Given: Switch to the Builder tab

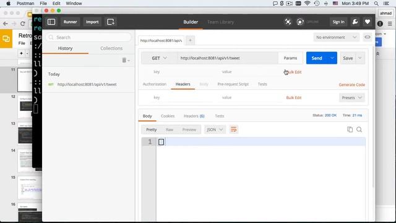Looking at the screenshot, I should click(191, 22).
